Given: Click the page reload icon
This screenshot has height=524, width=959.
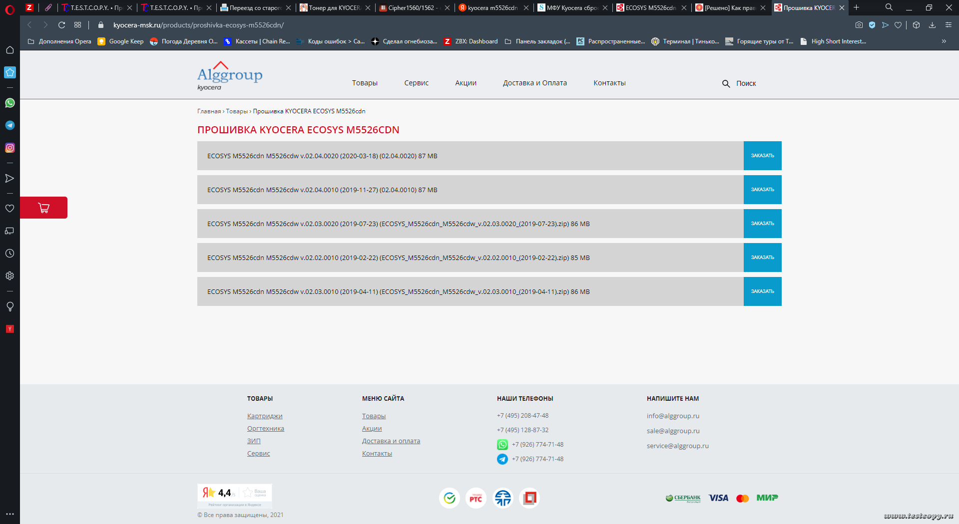Looking at the screenshot, I should 62,25.
